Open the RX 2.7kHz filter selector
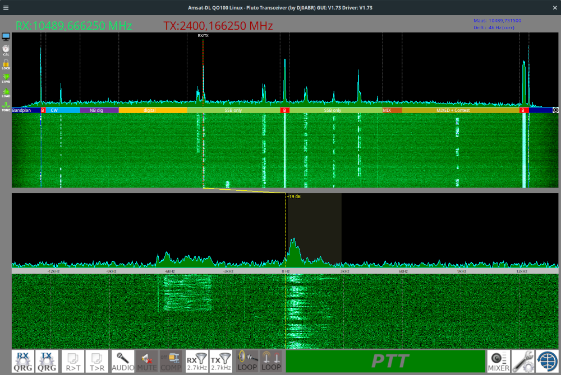 (x=196, y=361)
